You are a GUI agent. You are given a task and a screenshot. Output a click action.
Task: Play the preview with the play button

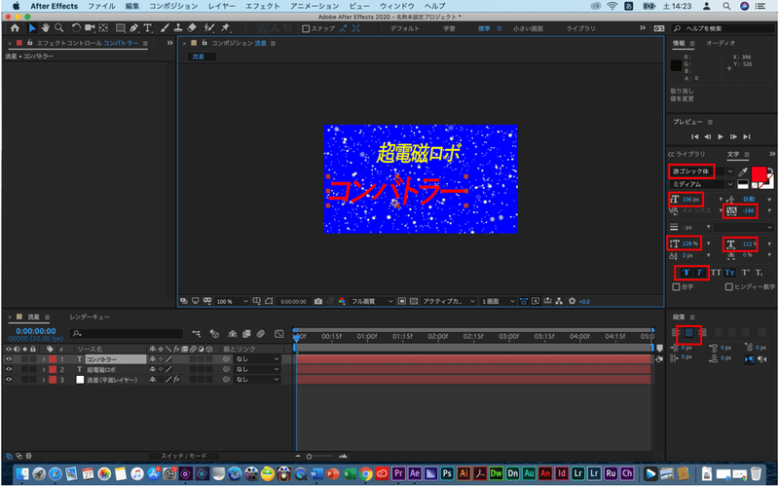[x=721, y=136]
